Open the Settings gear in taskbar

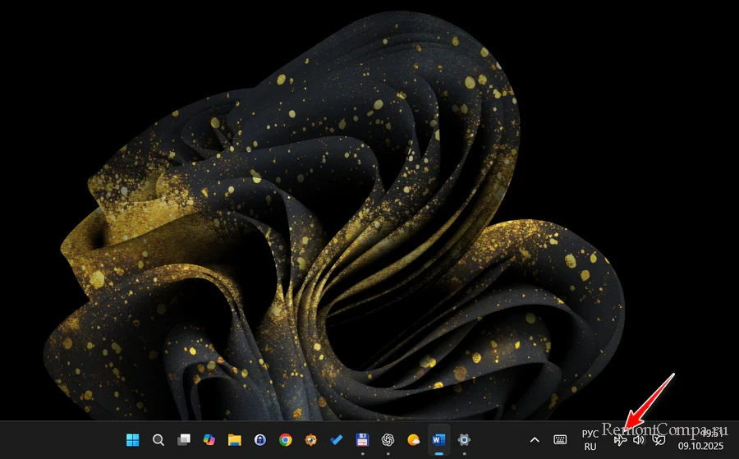point(464,439)
